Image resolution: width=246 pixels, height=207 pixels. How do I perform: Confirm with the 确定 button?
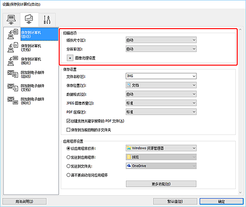tap(221, 201)
